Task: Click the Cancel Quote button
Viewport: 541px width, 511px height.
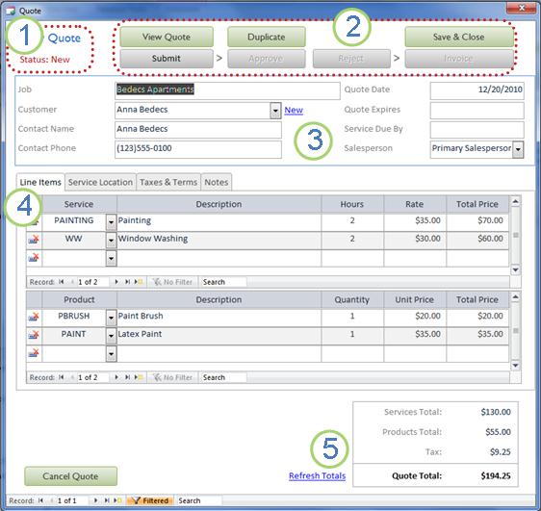Action: pyautogui.click(x=70, y=476)
